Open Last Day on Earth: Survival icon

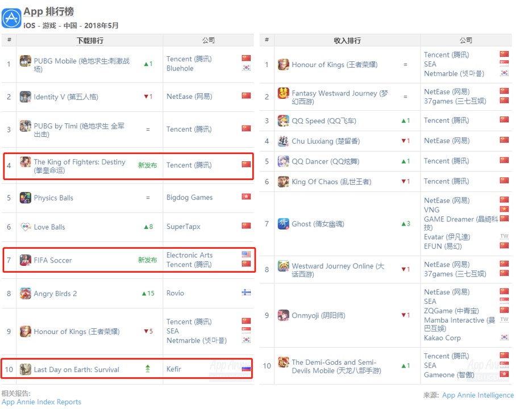26,369
